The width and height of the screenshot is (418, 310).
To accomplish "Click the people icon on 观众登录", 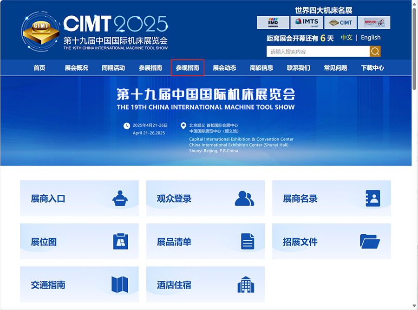I will point(244,198).
